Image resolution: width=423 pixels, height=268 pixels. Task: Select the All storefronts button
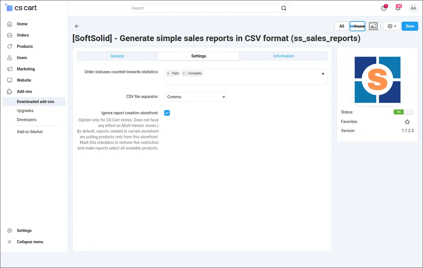[342, 26]
